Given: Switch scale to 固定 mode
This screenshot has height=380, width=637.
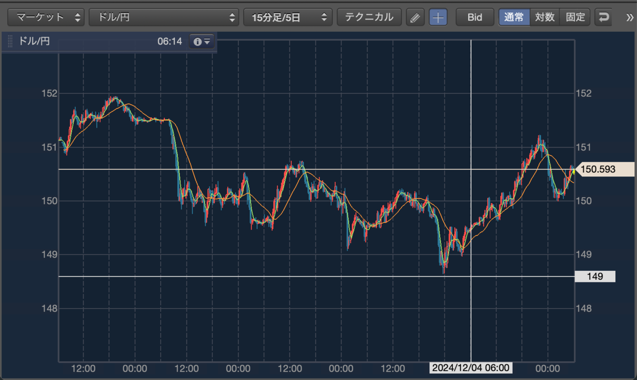Looking at the screenshot, I should [575, 17].
